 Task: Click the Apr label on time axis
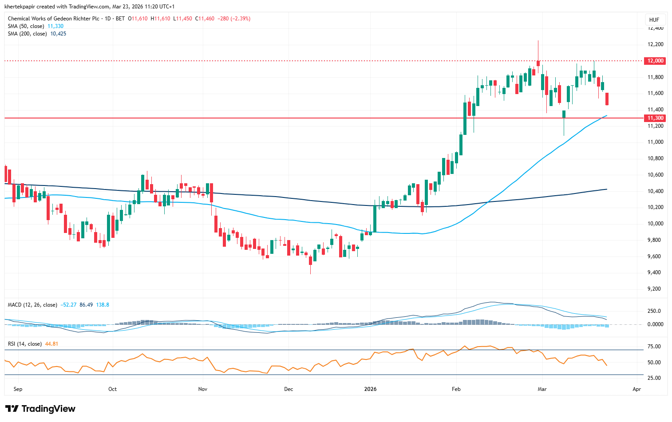pyautogui.click(x=636, y=389)
